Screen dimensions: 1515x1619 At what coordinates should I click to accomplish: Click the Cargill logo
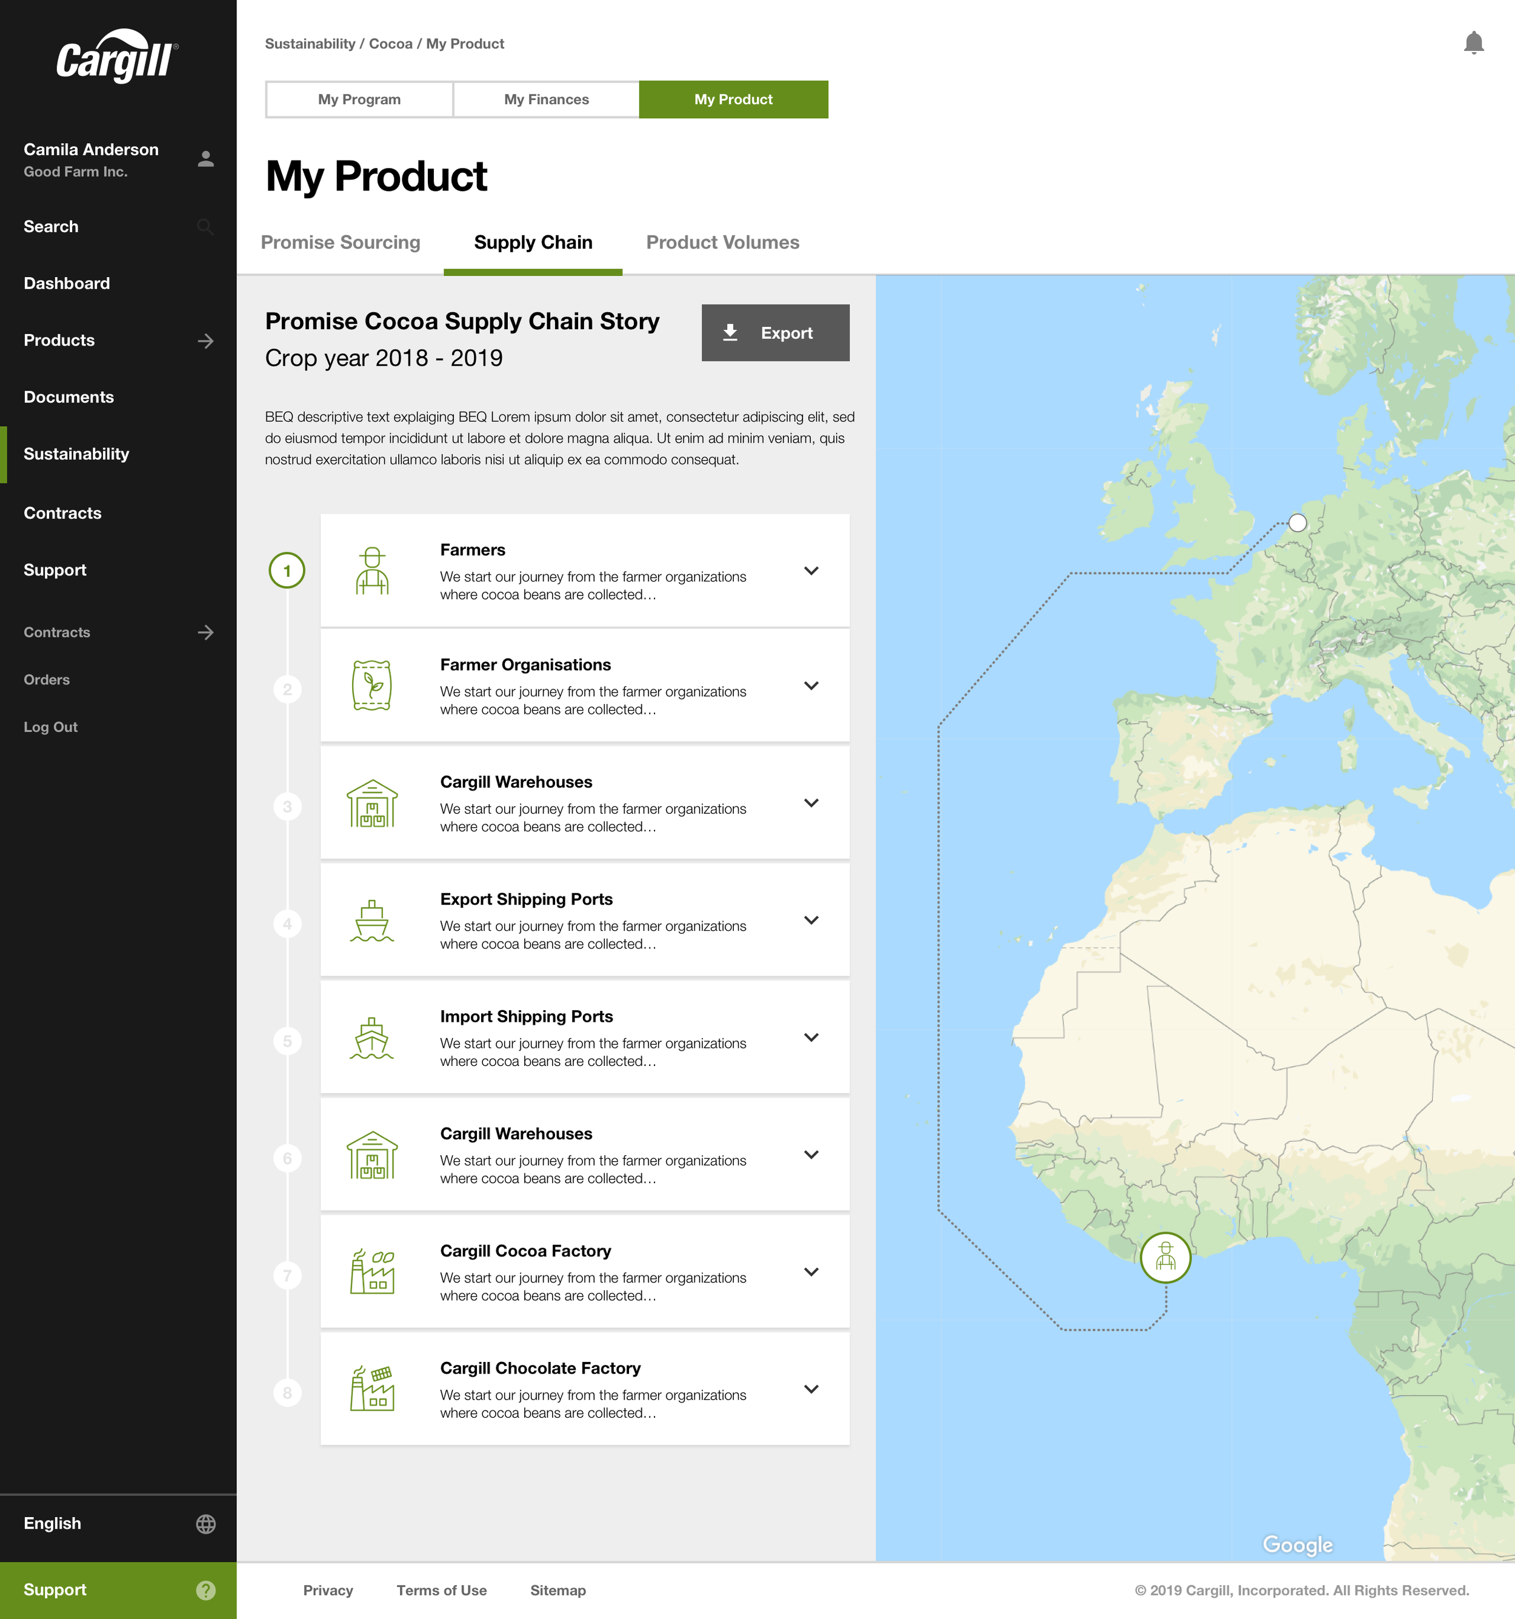pos(117,56)
